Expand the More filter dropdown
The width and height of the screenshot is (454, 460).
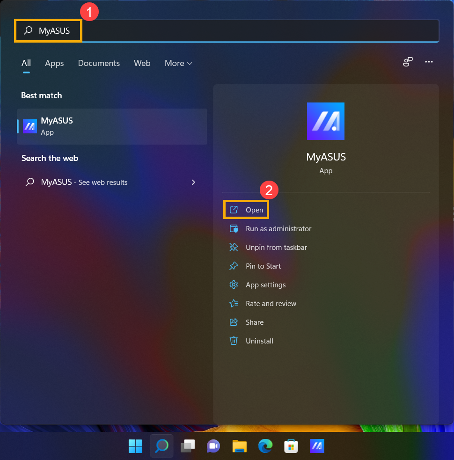pos(178,63)
